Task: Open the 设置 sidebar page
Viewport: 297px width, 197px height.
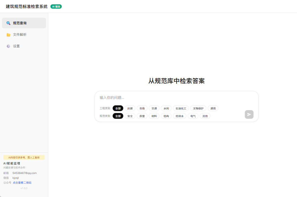Action: tap(16, 46)
